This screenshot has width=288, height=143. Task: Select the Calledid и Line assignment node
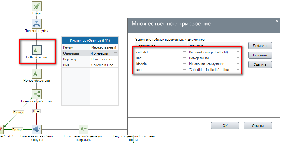pyautogui.click(x=37, y=50)
